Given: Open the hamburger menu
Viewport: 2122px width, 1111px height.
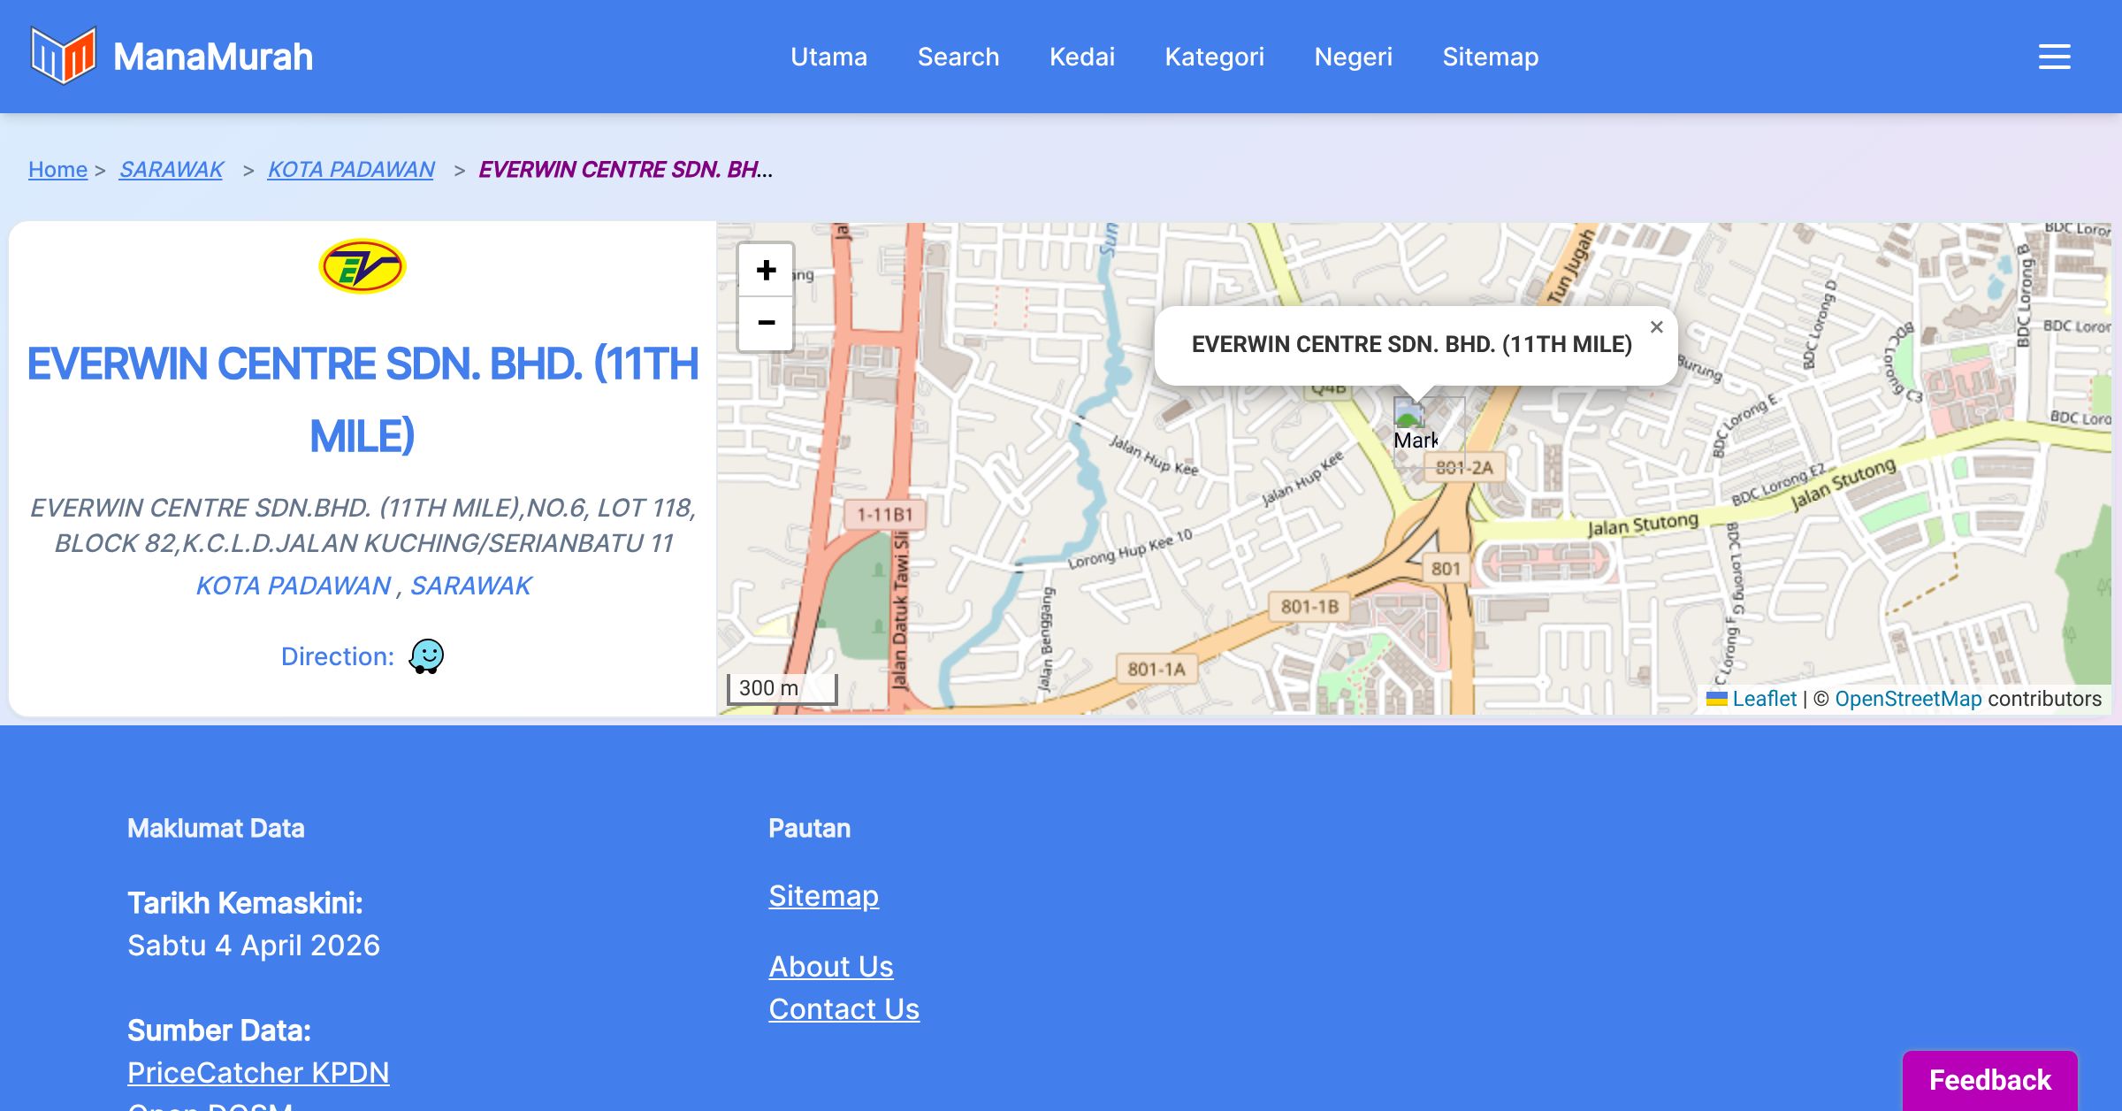Looking at the screenshot, I should point(2054,57).
